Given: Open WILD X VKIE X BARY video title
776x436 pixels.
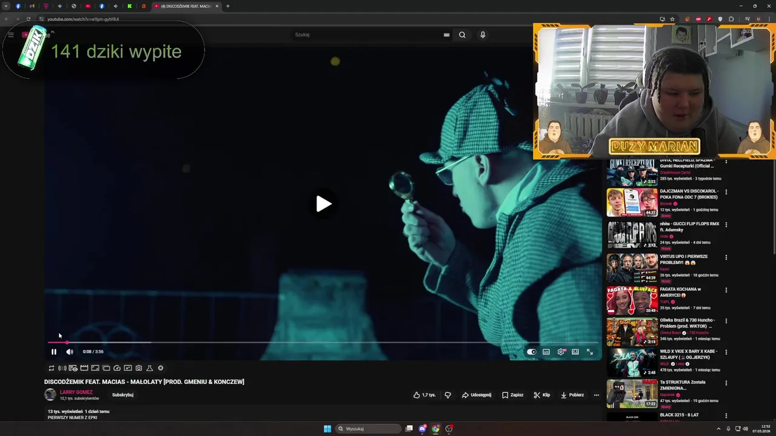Looking at the screenshot, I should pos(689,354).
